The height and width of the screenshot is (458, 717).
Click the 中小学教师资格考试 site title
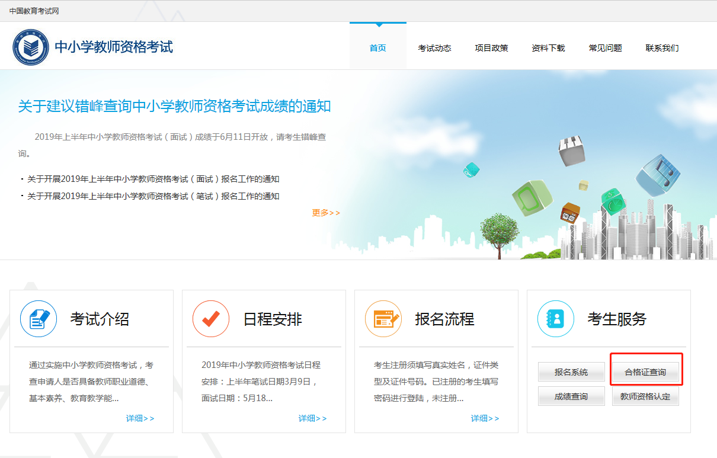(x=114, y=47)
